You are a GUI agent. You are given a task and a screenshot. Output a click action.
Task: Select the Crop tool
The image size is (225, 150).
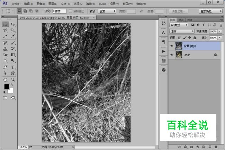click(5, 36)
